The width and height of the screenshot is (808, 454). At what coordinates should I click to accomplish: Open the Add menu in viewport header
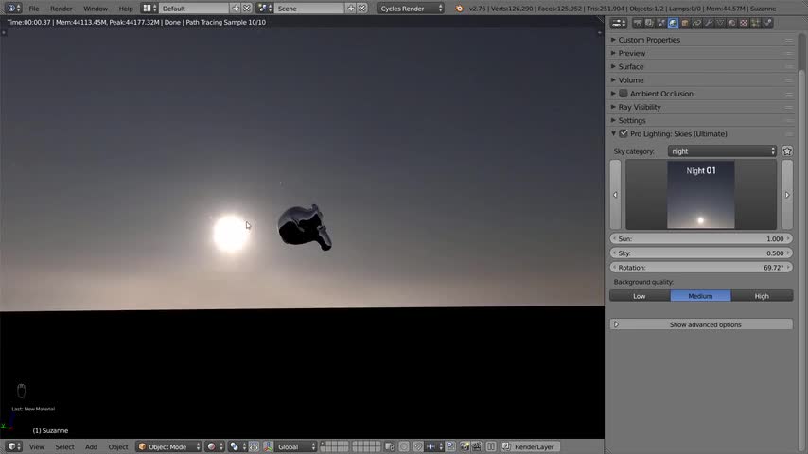click(x=91, y=446)
